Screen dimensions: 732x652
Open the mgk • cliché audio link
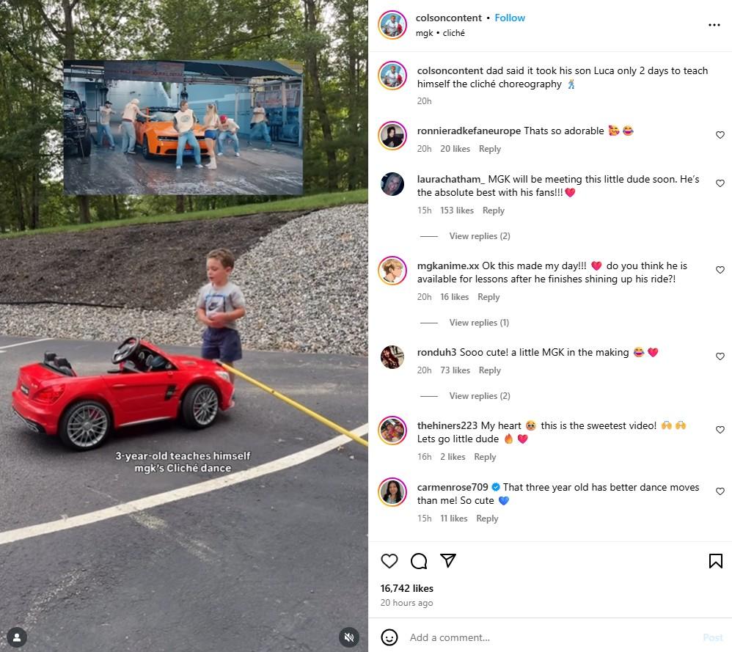coord(440,33)
